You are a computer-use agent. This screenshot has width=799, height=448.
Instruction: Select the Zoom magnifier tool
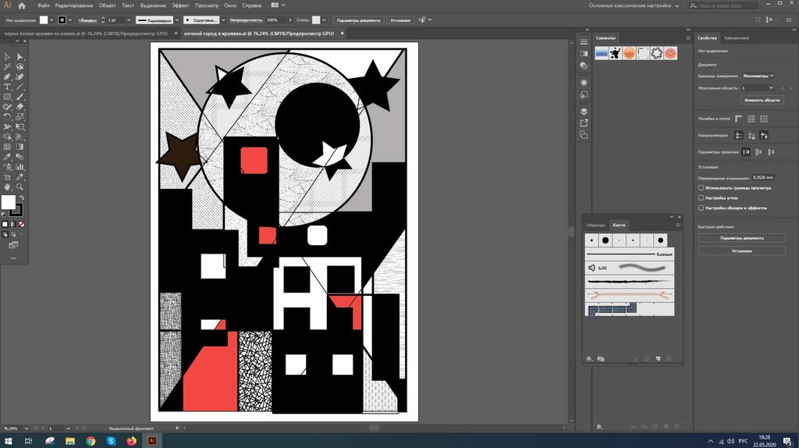pos(20,187)
